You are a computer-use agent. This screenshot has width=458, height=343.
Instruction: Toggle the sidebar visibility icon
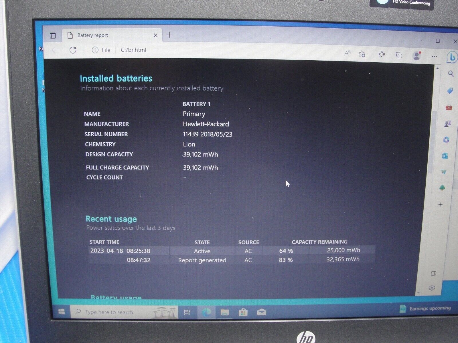[434, 274]
